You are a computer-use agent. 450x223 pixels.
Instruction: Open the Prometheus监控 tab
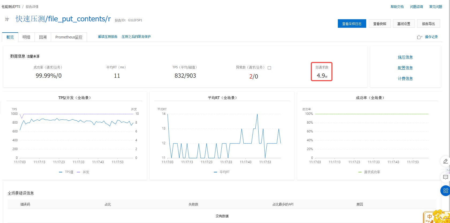pos(69,37)
